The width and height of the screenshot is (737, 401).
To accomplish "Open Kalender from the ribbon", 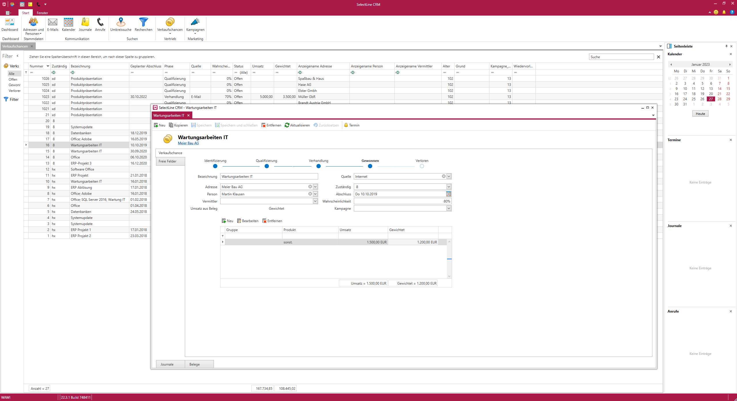I will [69, 24].
